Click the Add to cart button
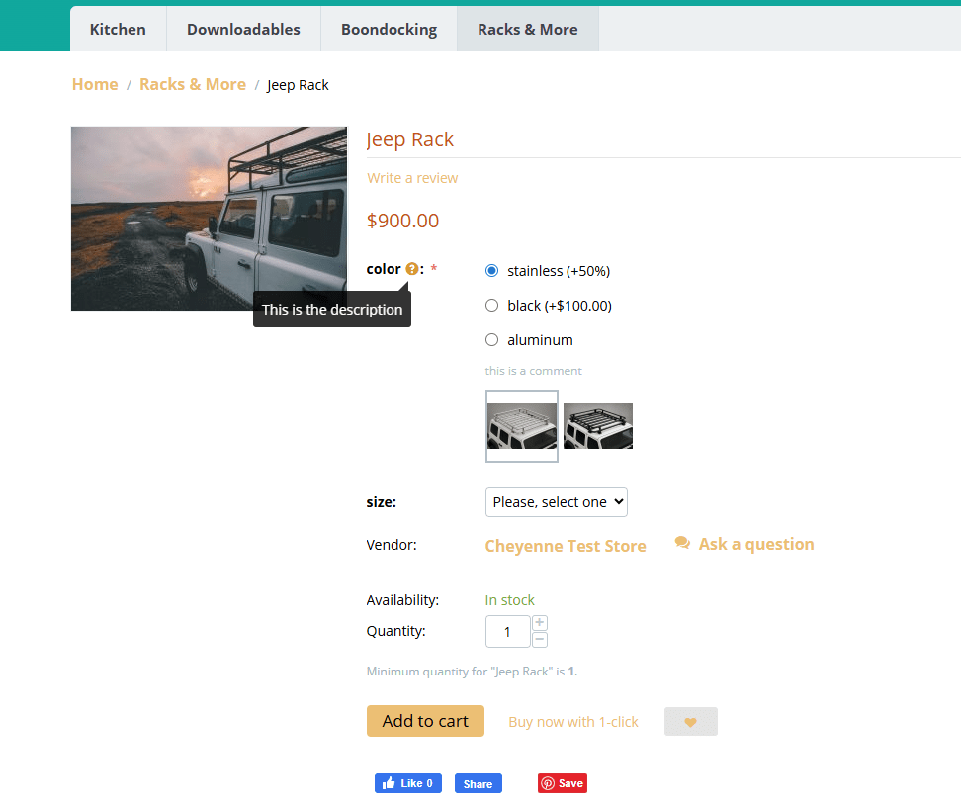Viewport: 961px width, 810px height. tap(425, 721)
